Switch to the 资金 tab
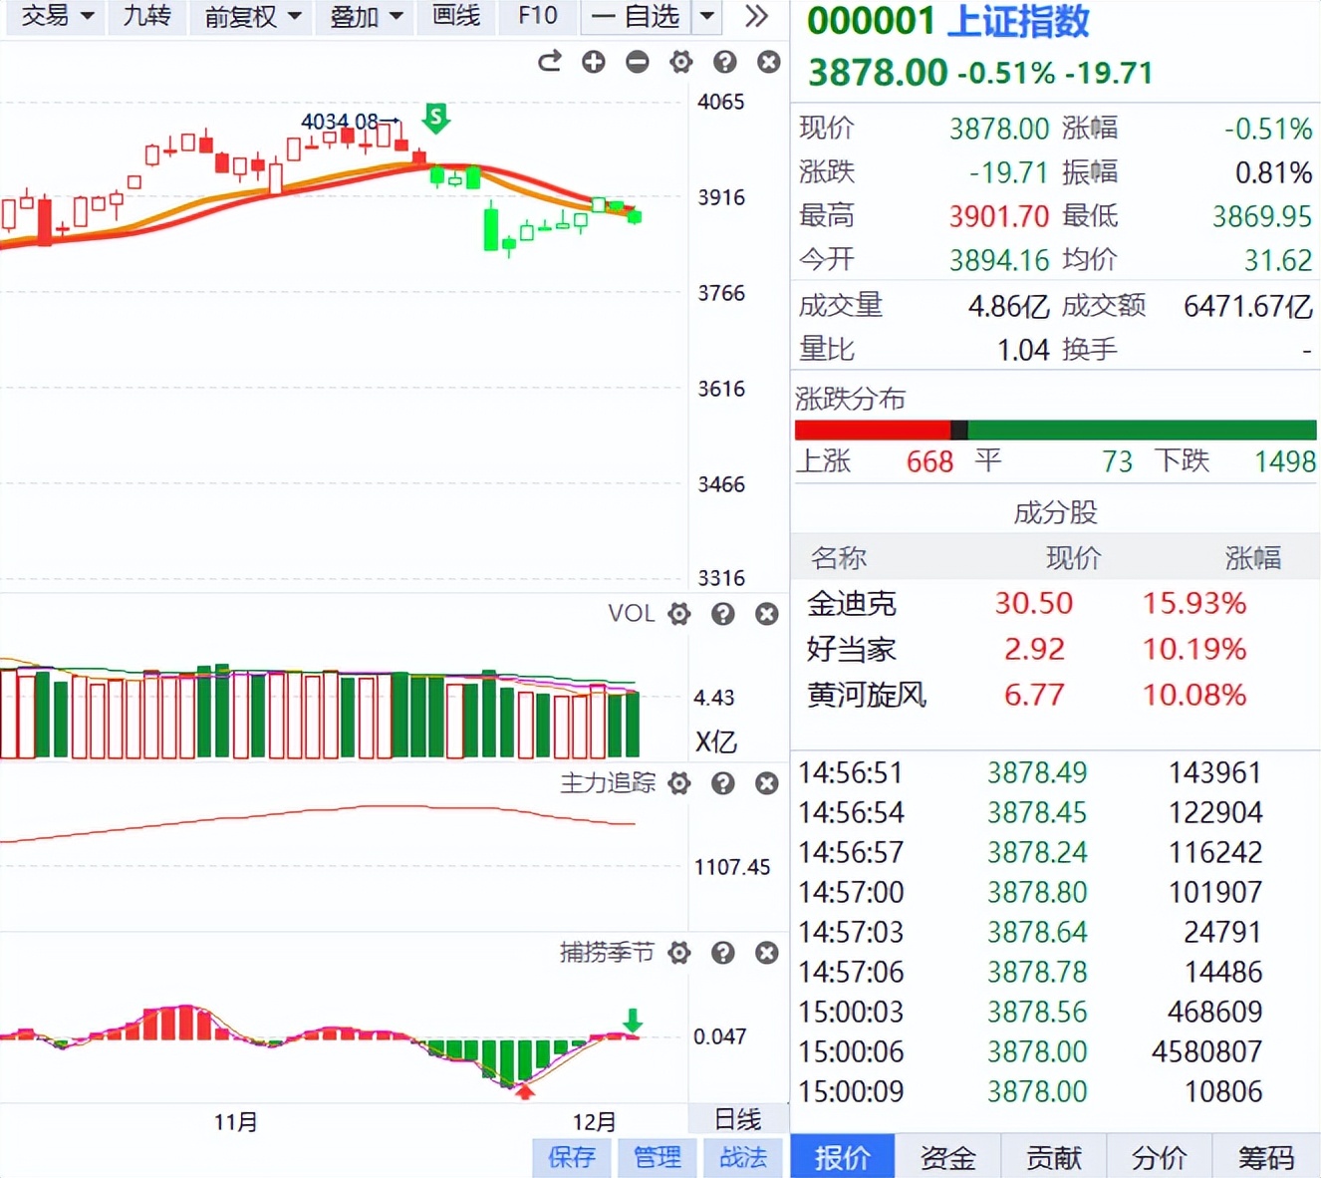Image resolution: width=1321 pixels, height=1178 pixels. pos(947,1157)
